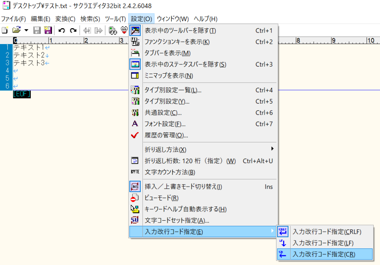Click the Undo arrow icon
This screenshot has height=265, width=380.
coord(62,30)
